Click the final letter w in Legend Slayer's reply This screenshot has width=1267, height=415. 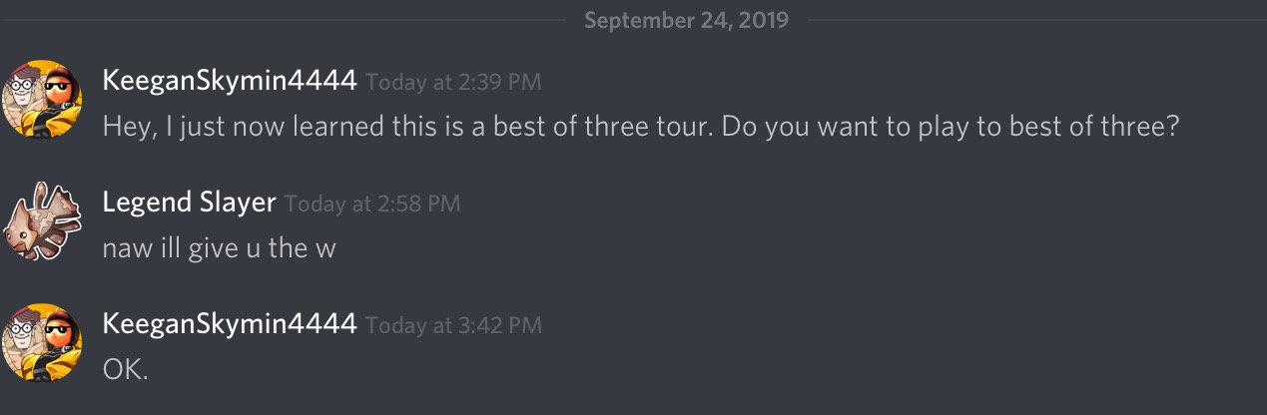click(325, 250)
